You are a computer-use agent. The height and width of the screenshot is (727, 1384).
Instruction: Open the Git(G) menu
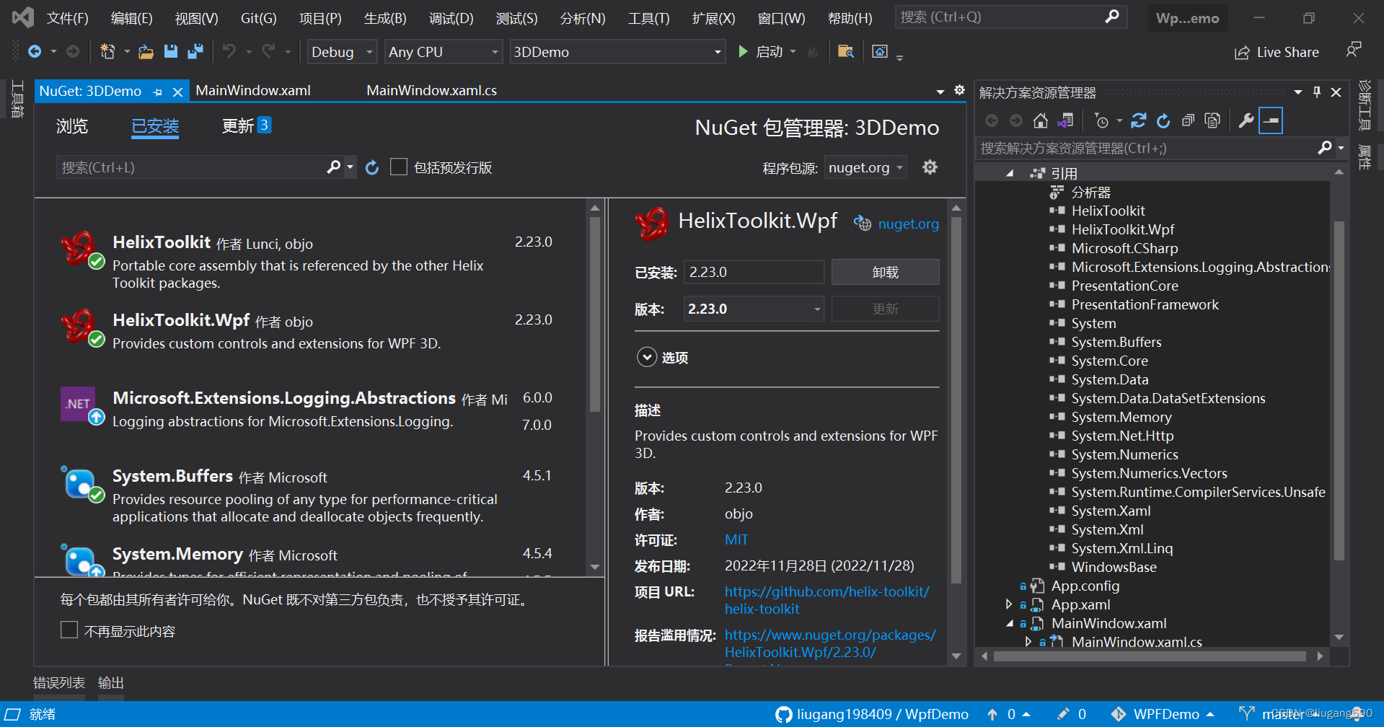(258, 18)
